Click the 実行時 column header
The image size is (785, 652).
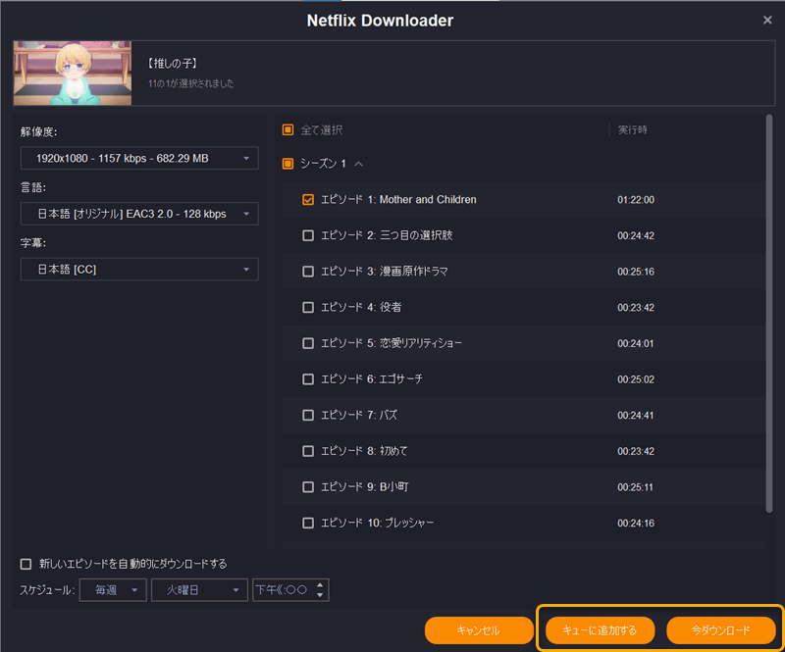coord(633,130)
